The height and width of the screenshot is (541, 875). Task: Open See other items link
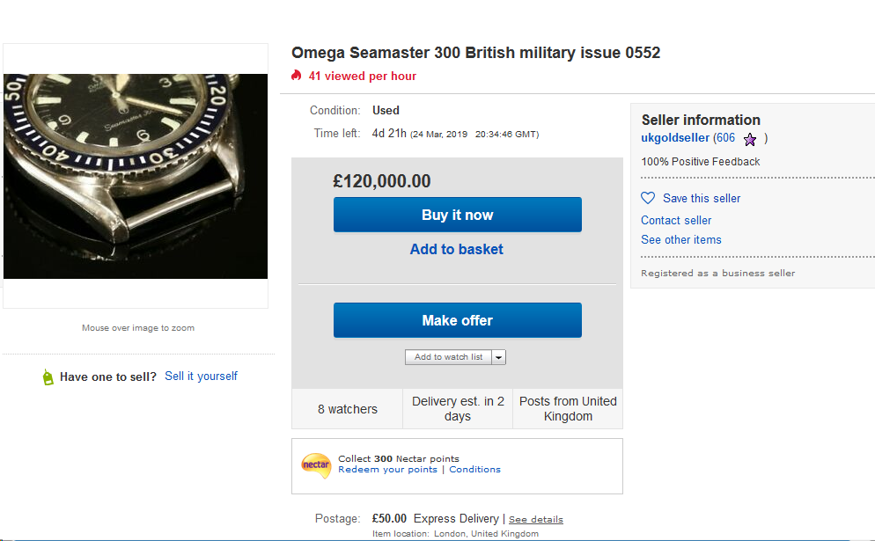[x=680, y=240]
